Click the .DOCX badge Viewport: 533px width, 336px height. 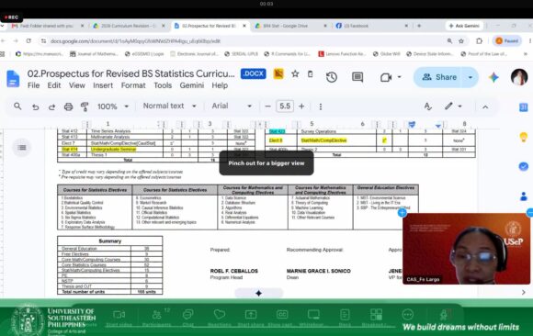(x=254, y=73)
